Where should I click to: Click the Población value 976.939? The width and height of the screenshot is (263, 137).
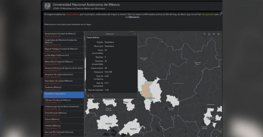point(108,72)
